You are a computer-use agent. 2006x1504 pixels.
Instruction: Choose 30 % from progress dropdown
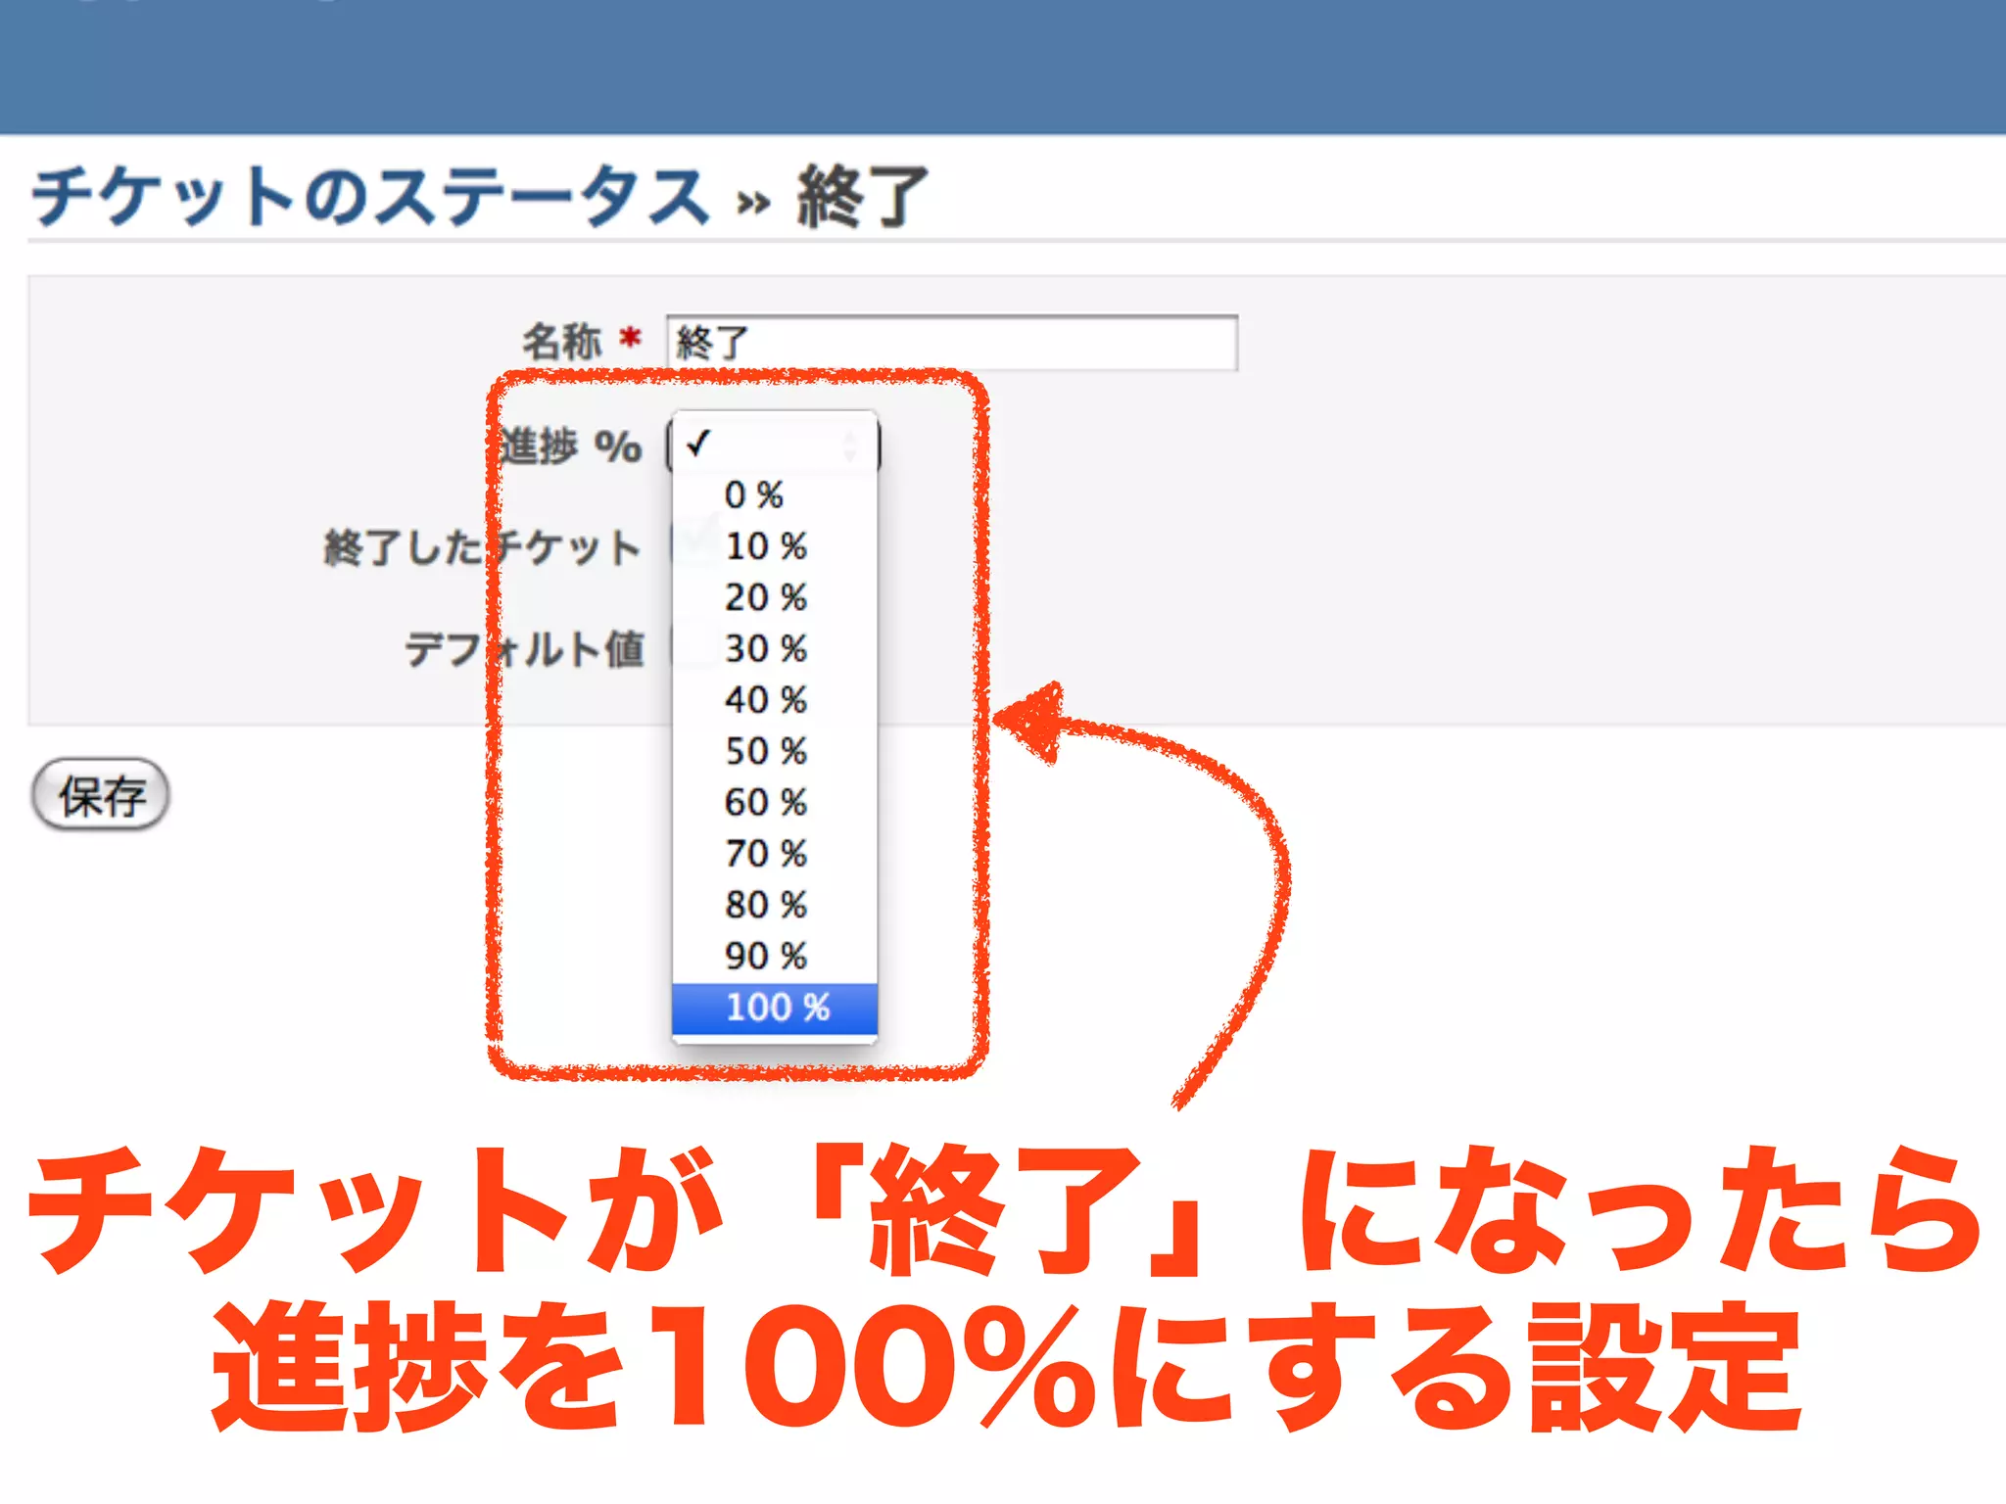click(774, 648)
